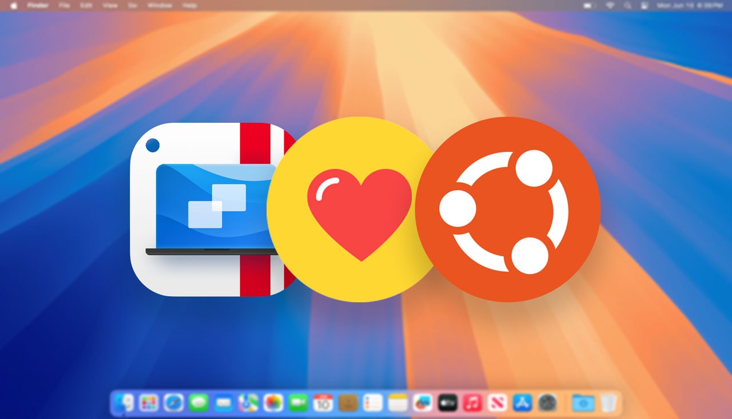The width and height of the screenshot is (732, 419).
Task: Click the Apple logo menu
Action: [x=14, y=5]
